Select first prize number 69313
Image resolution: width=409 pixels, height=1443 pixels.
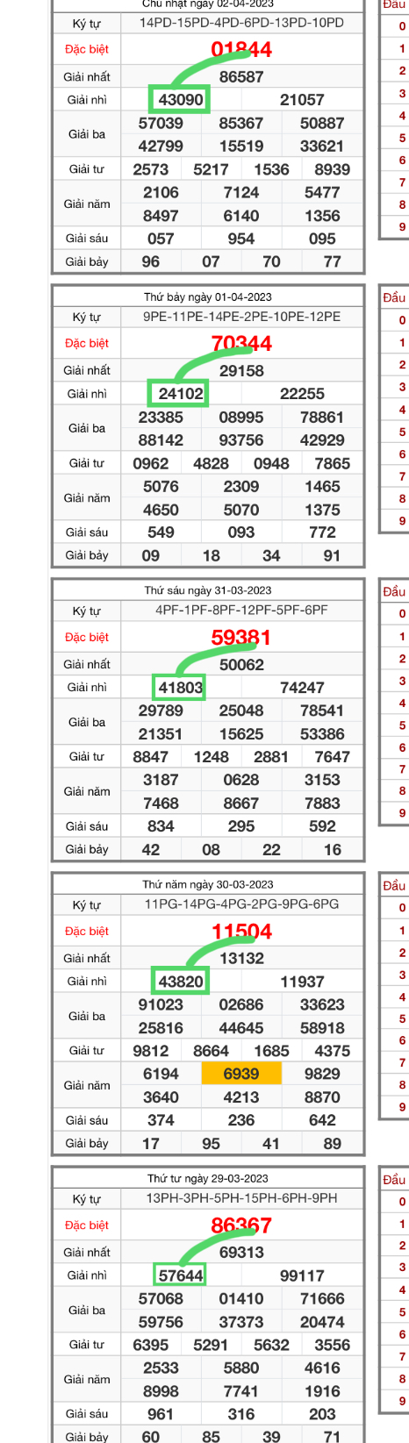coord(241,1253)
